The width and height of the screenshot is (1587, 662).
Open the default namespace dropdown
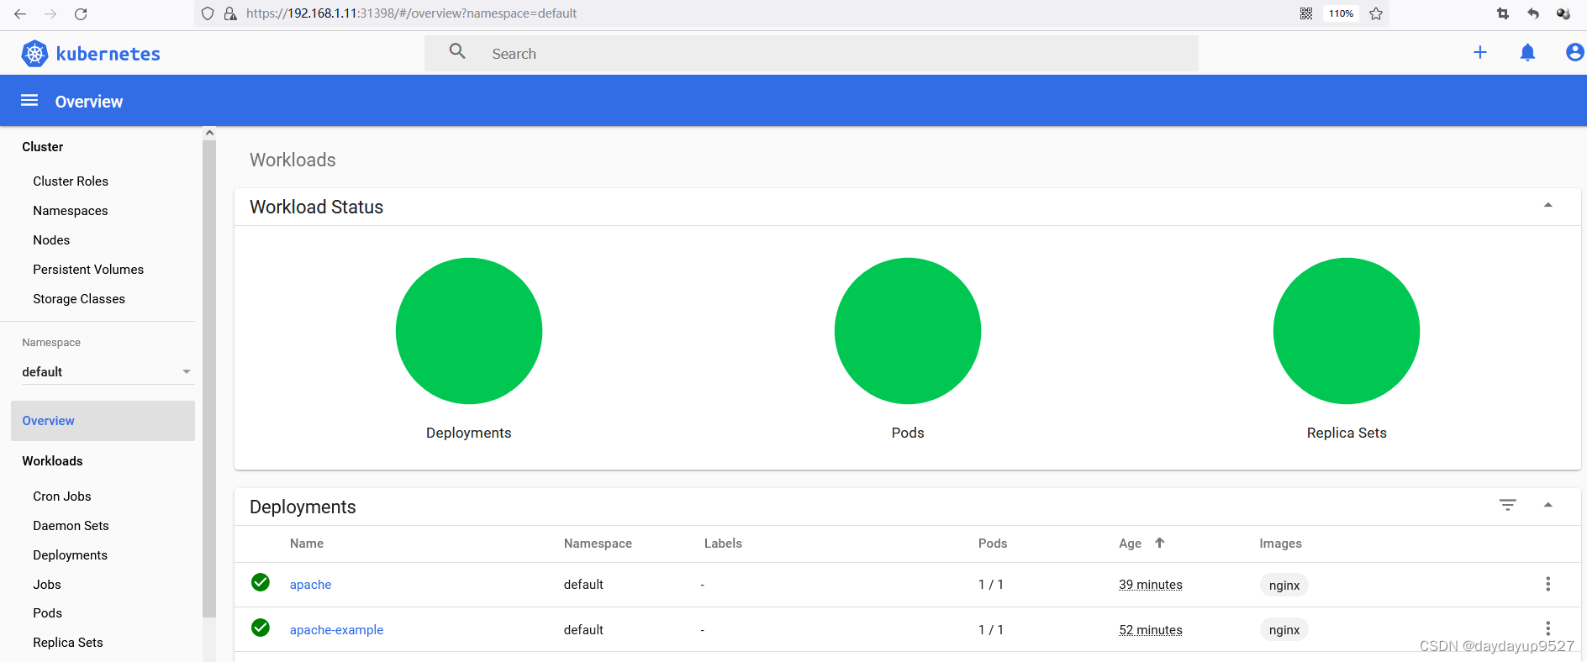[108, 371]
